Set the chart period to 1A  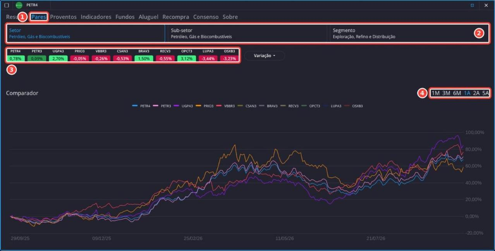click(x=467, y=93)
